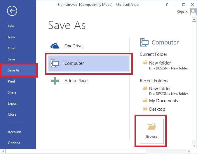197x154 pixels.
Task: Choose Close in the sidebar
Action: pyautogui.click(x=12, y=114)
